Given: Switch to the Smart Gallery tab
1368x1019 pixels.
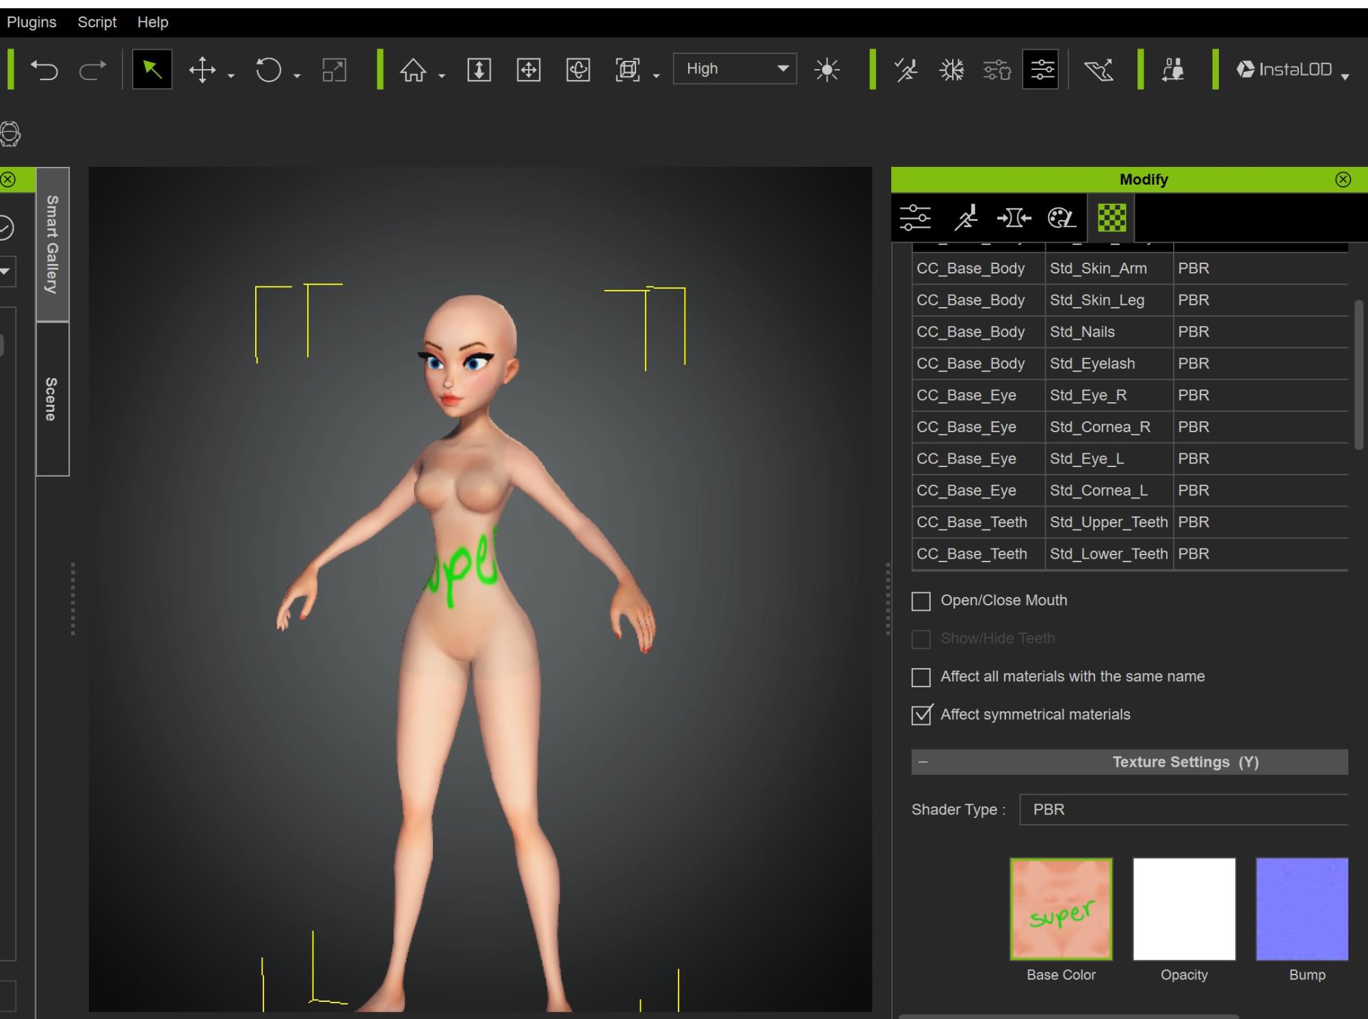Looking at the screenshot, I should point(53,244).
